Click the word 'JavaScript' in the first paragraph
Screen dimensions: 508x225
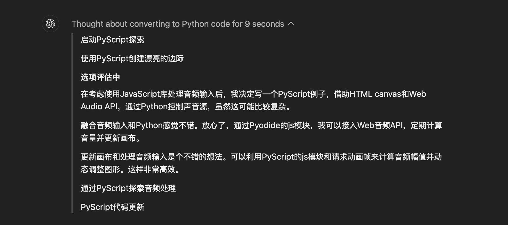coord(140,94)
